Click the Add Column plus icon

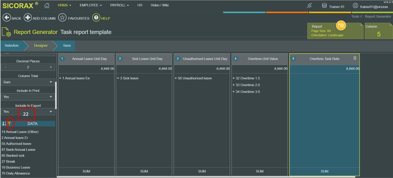coord(28,18)
